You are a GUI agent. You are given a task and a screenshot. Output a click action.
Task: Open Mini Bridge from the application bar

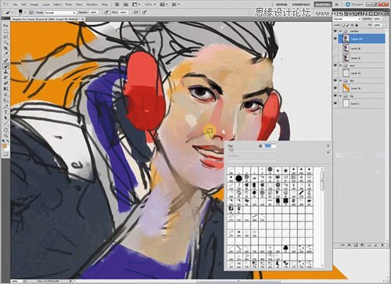pos(125,5)
